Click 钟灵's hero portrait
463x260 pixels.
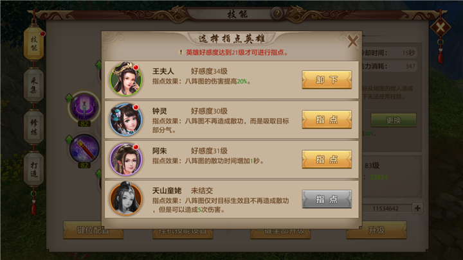pos(126,119)
